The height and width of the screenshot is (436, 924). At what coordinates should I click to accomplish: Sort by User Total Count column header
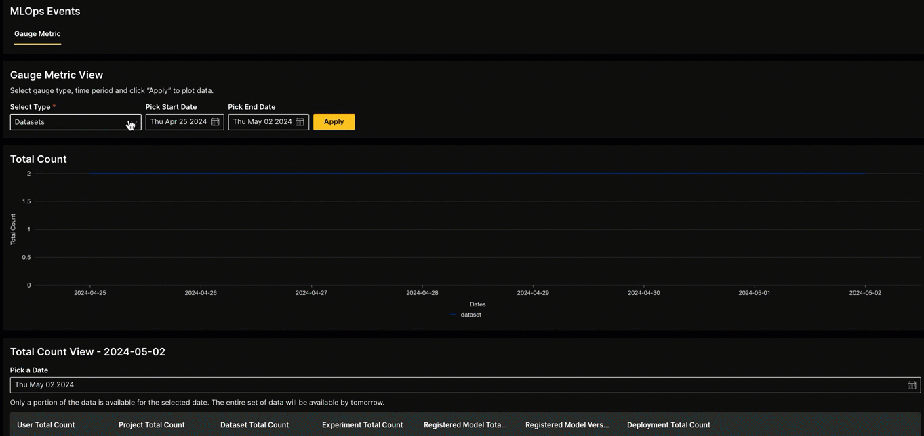[46, 425]
